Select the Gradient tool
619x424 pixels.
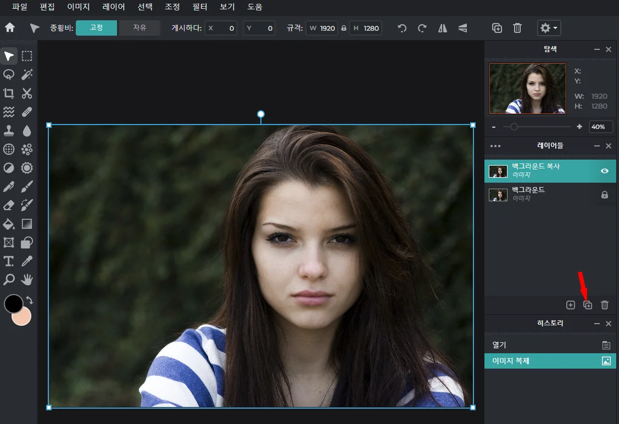[x=27, y=224]
